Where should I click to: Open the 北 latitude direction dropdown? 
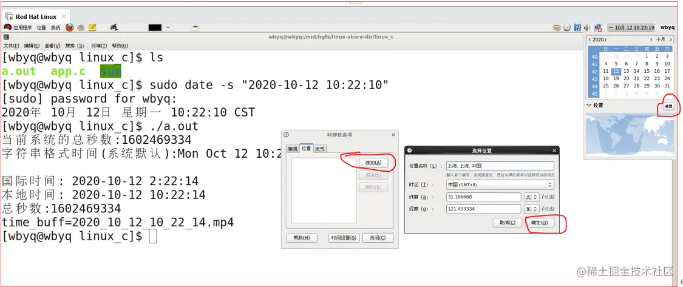(x=532, y=197)
